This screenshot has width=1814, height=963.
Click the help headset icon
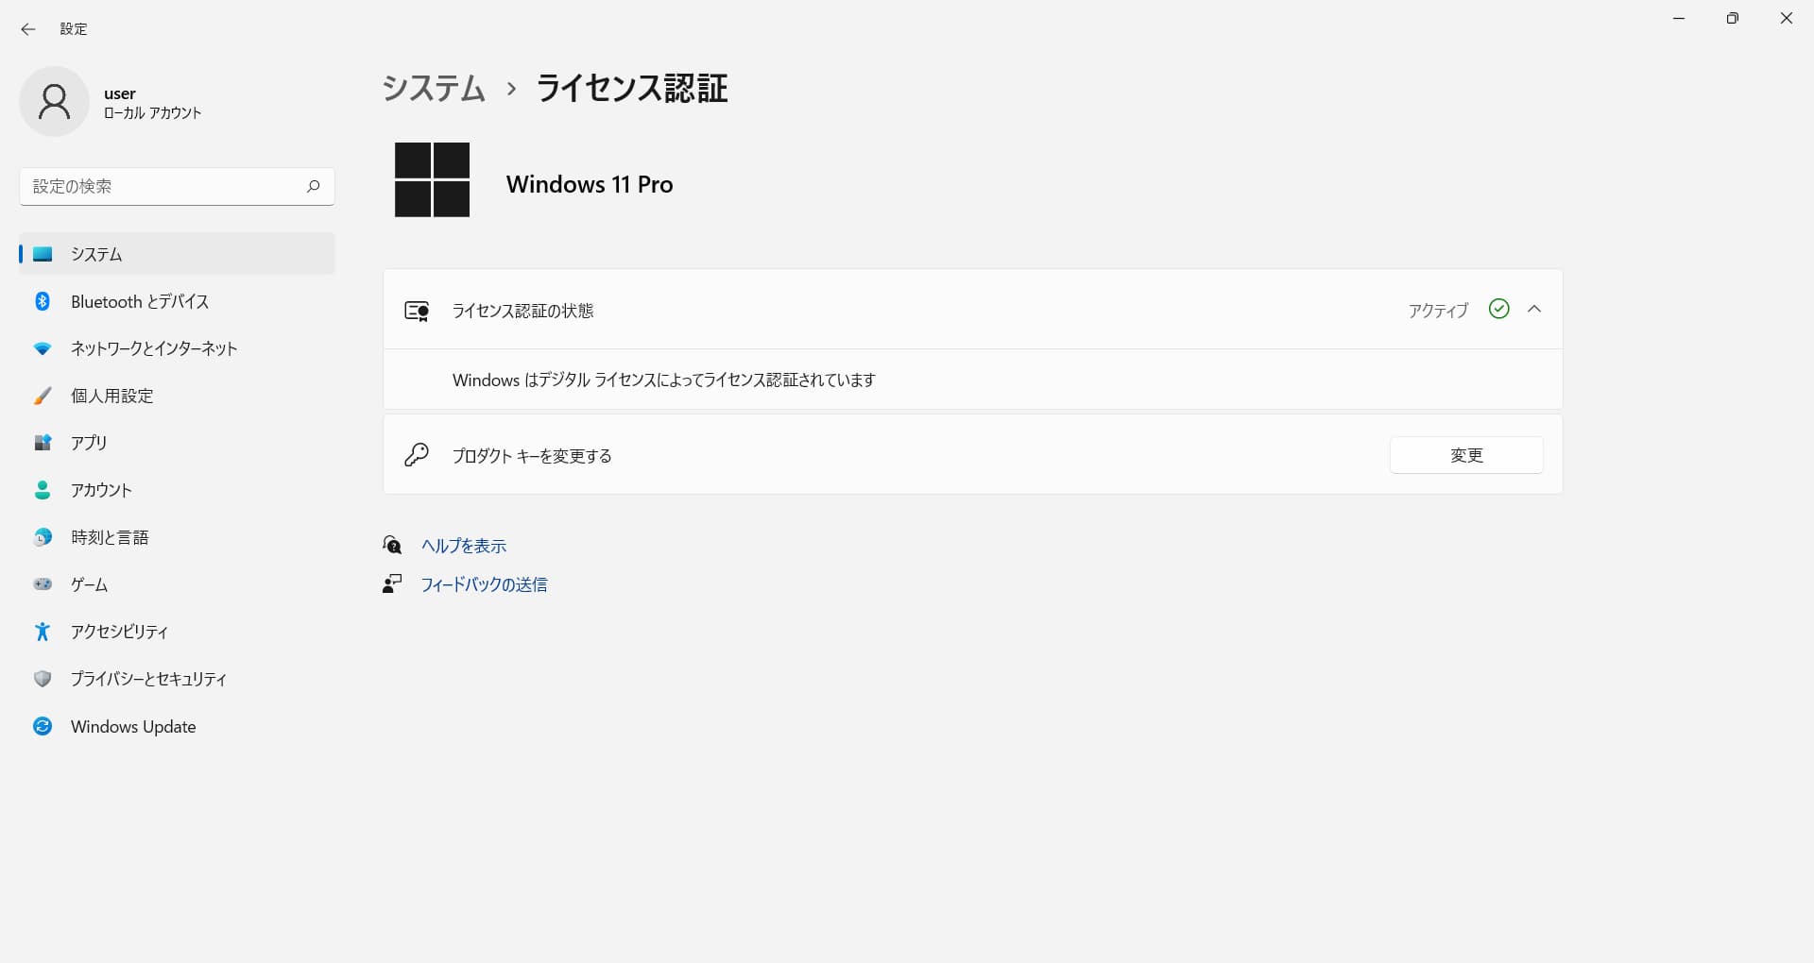click(x=392, y=545)
